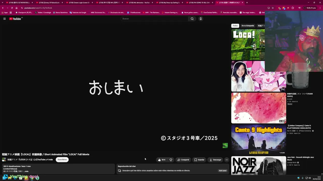Open the Verify it's you profile chip
323x181 pixels.
[x=310, y=8]
